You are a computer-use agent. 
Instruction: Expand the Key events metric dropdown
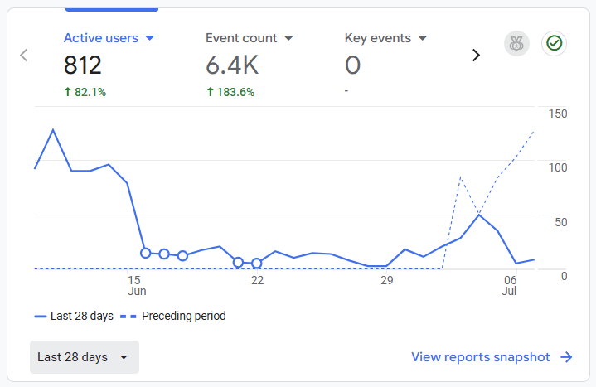click(422, 38)
